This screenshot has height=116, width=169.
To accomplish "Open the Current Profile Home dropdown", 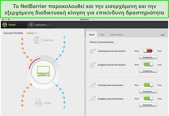I will [32, 33].
